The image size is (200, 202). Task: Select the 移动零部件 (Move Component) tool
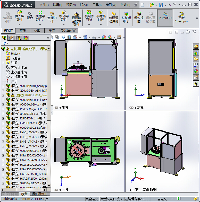[64, 16]
